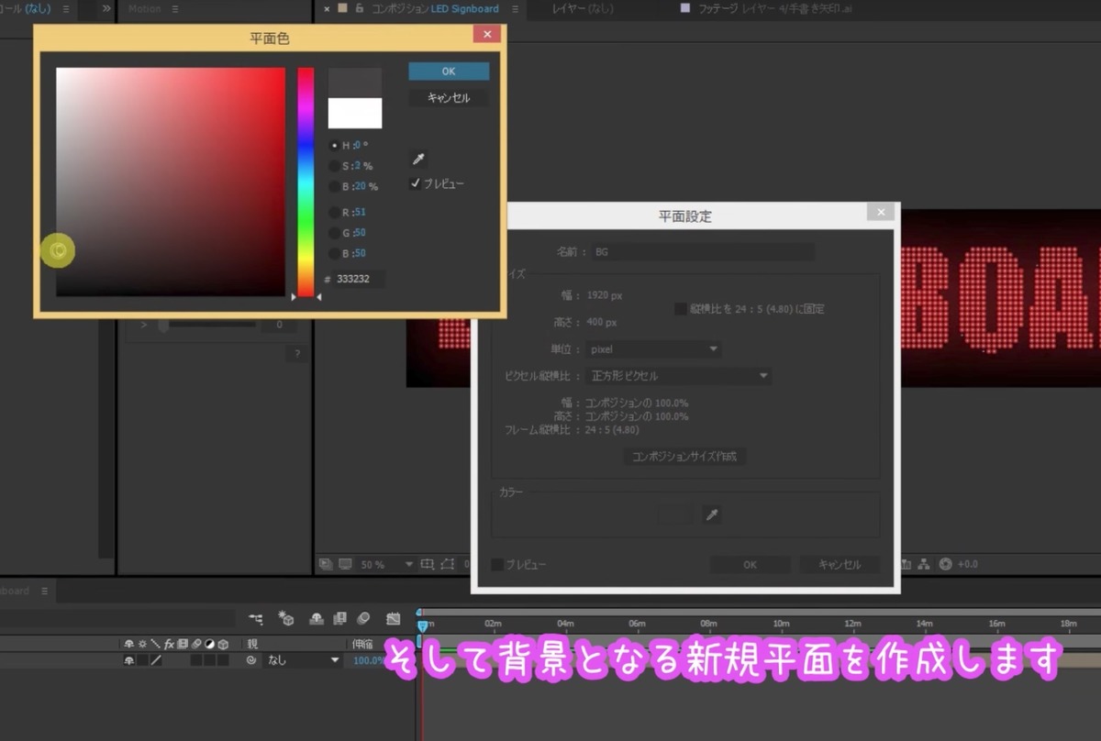This screenshot has height=741, width=1101.
Task: Select the Region of Interest tool
Action: pos(428,563)
